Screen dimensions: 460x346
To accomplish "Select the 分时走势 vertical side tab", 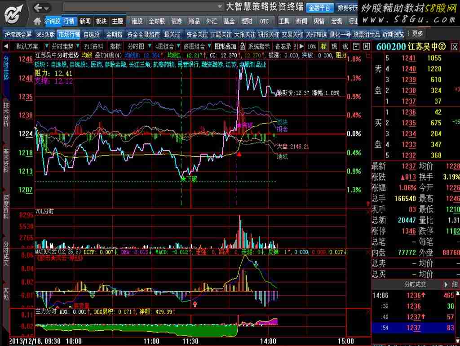I will pyautogui.click(x=6, y=68).
